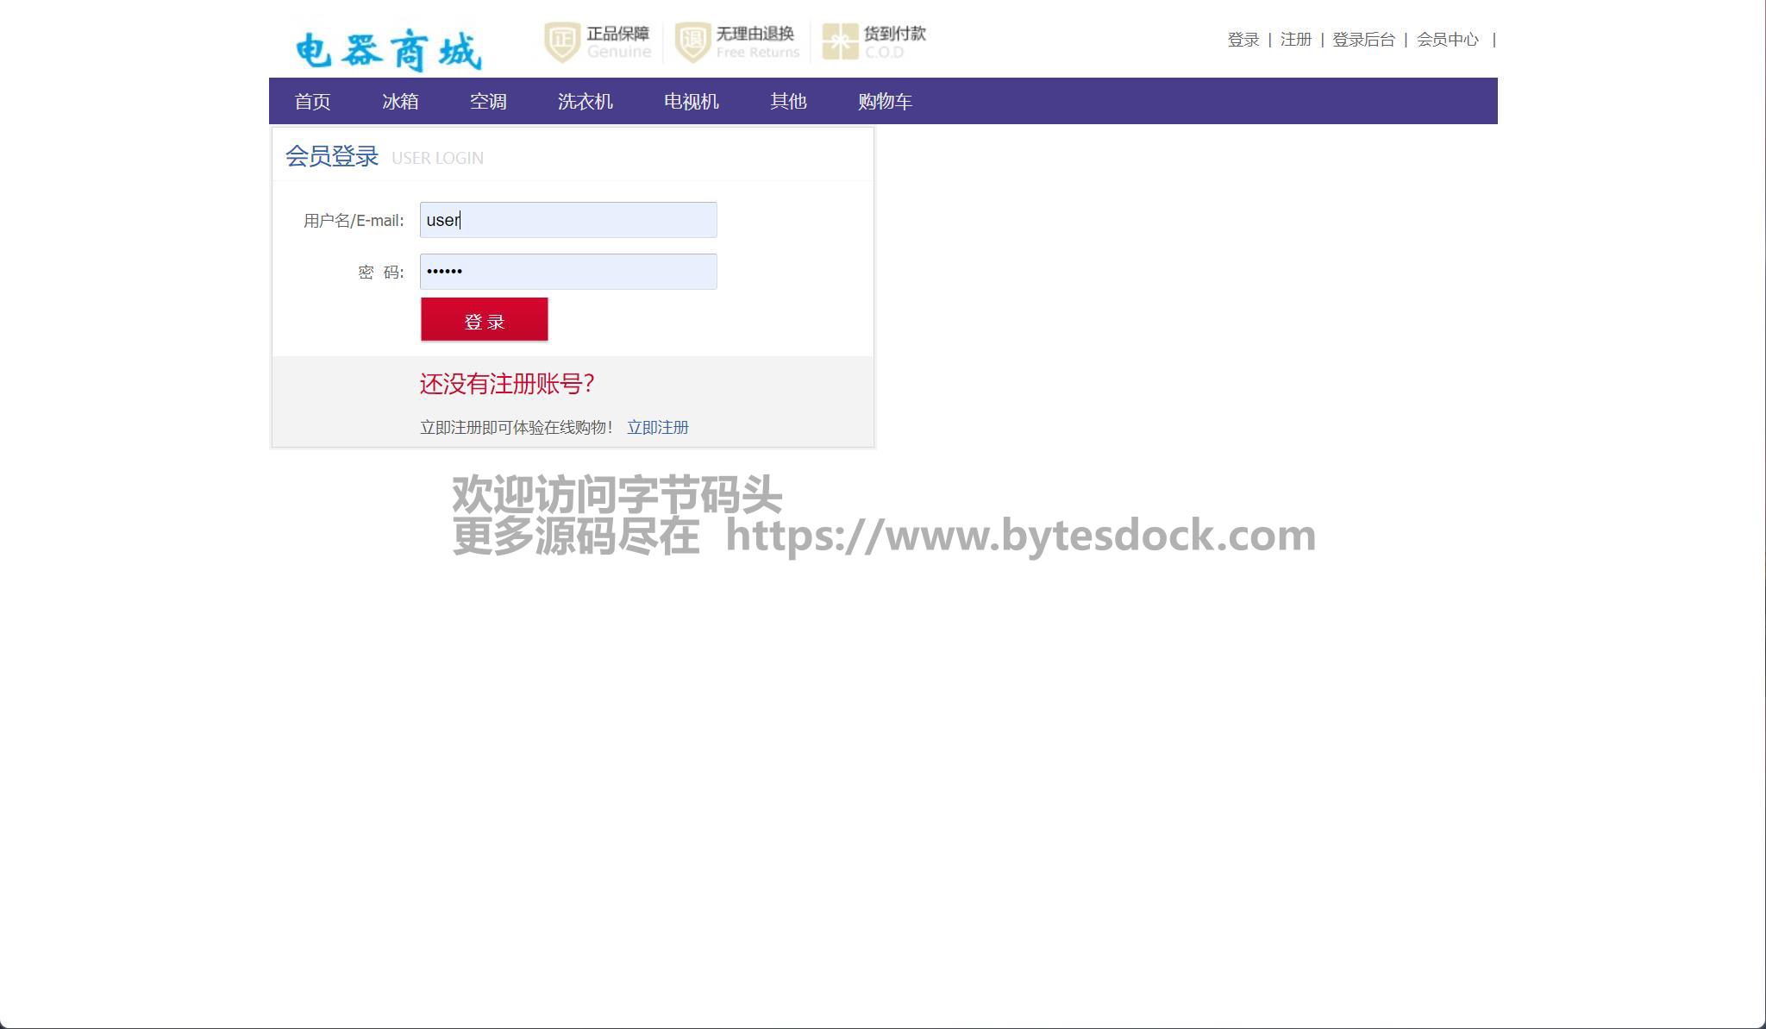Open the 首页 home menu item
Image resolution: width=1766 pixels, height=1029 pixels.
(312, 102)
